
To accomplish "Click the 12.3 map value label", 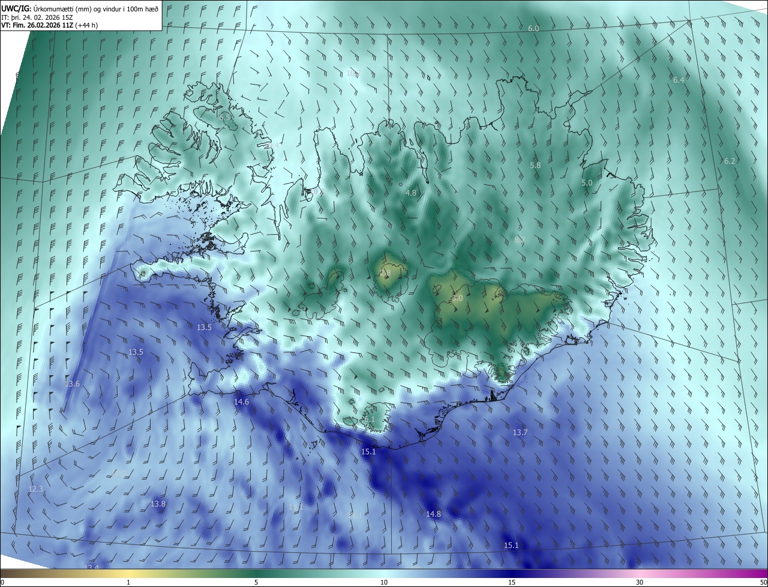I will click(35, 489).
